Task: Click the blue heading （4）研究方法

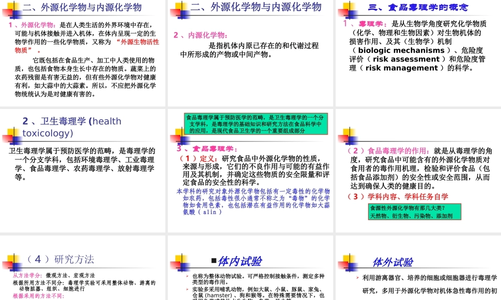Action: [x=59, y=259]
